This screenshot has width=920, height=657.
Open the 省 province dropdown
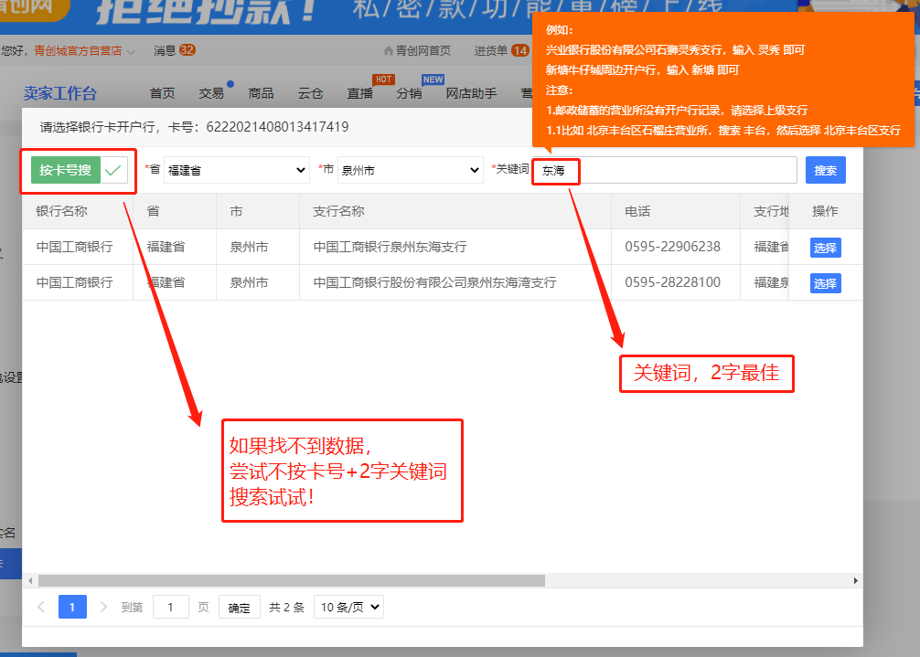[236, 171]
